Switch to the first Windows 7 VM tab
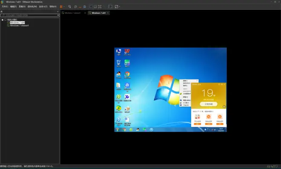 [x=72, y=13]
